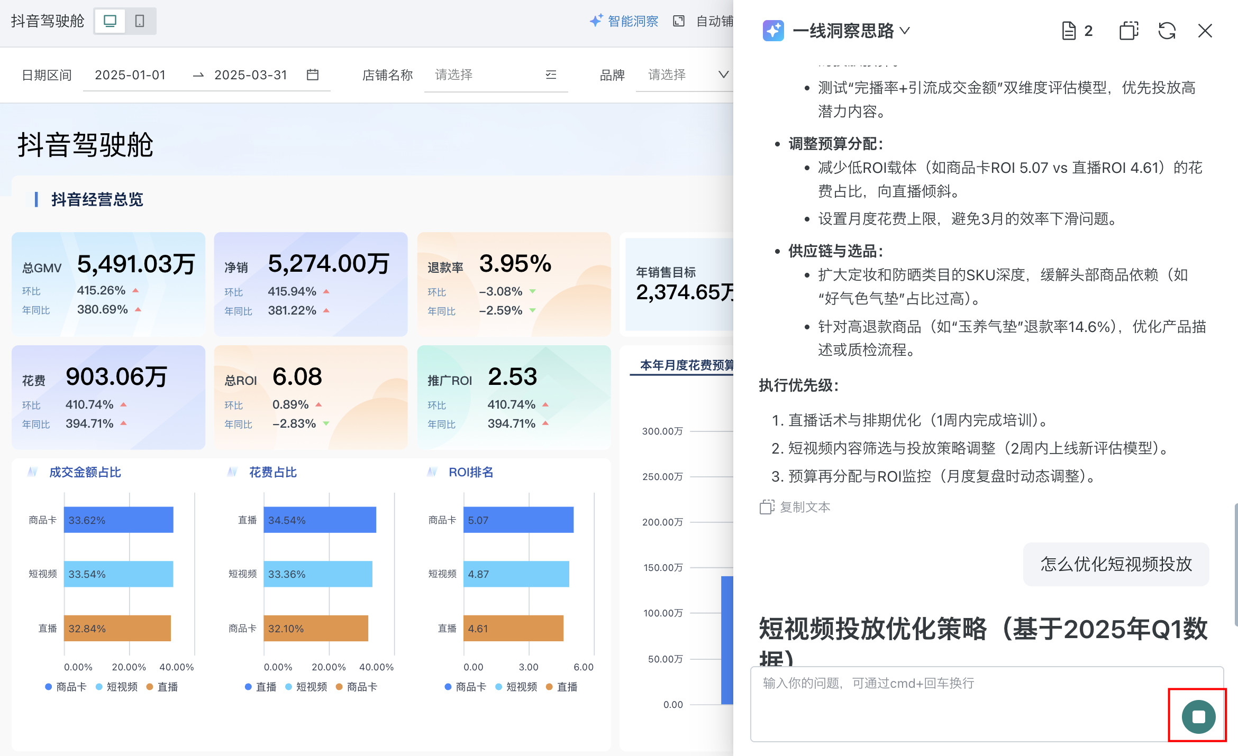1238x756 pixels.
Task: Stop the answer generation
Action: [x=1198, y=716]
